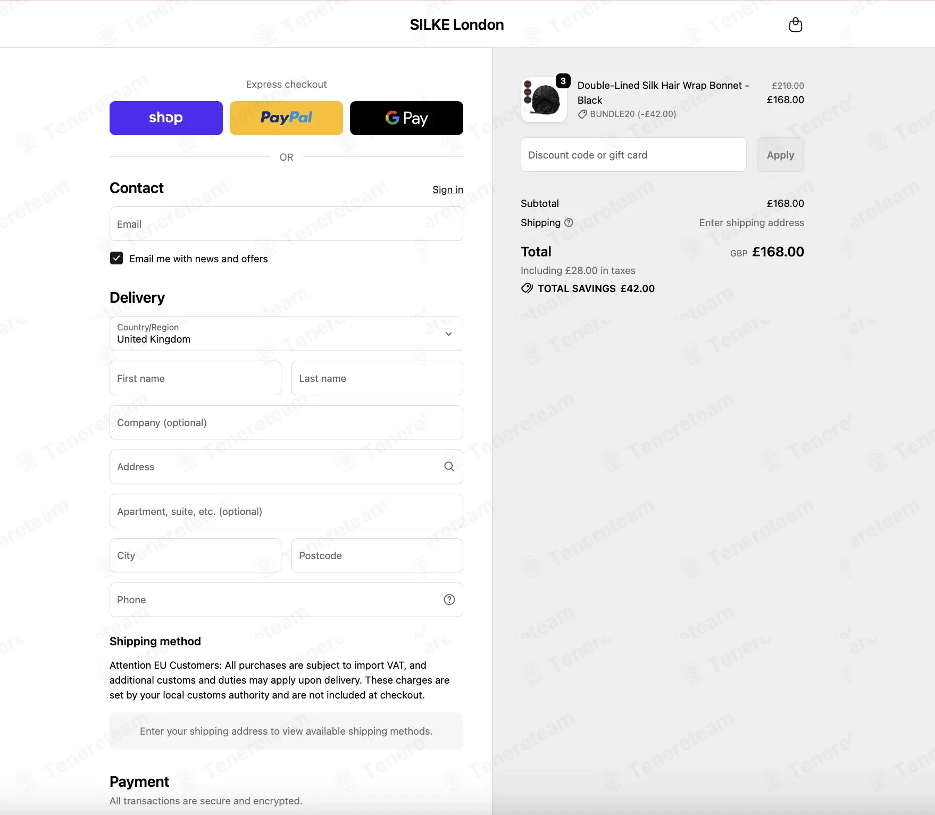Click the Sign in link
The image size is (935, 815).
click(x=448, y=190)
